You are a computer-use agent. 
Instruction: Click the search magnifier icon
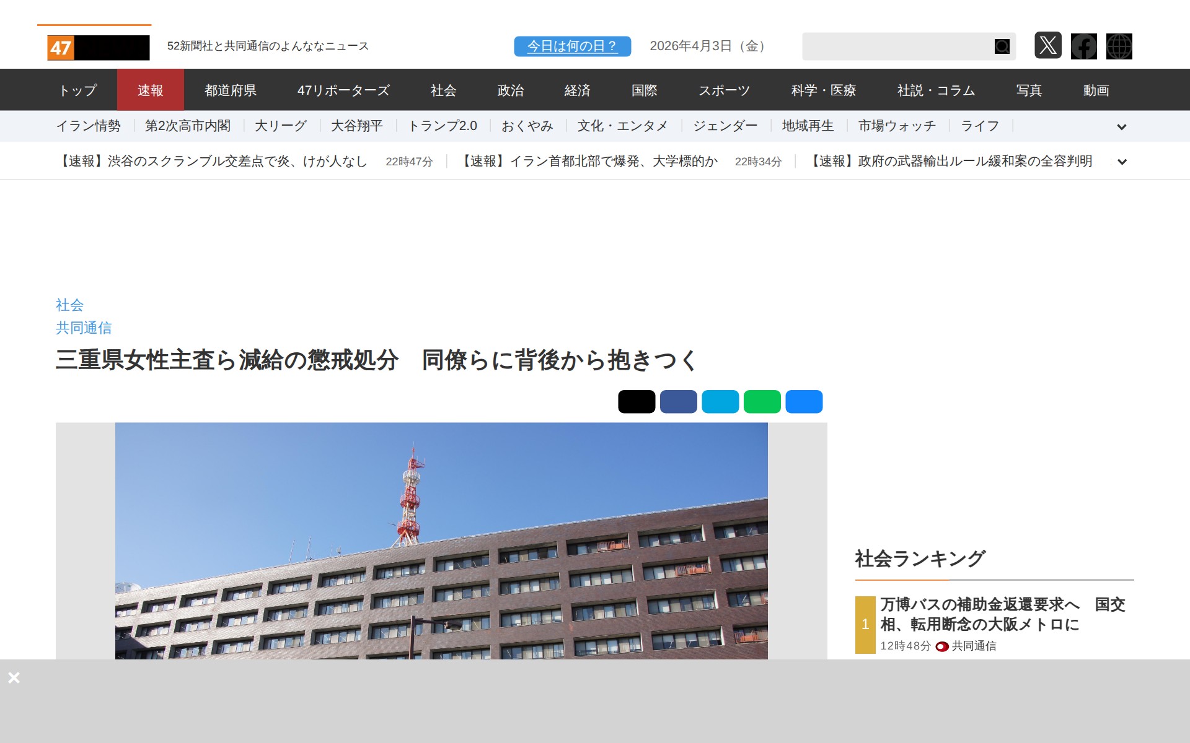1002,46
